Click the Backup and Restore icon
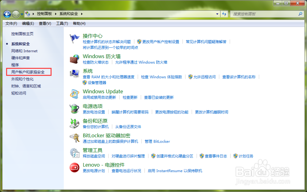The width and height of the screenshot is (307, 192). [x=74, y=123]
